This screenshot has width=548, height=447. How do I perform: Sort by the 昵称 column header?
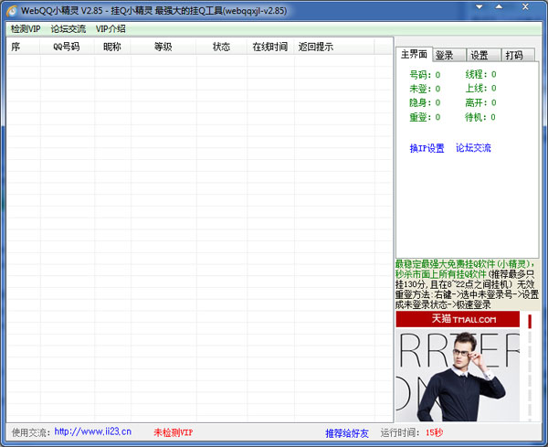point(112,47)
